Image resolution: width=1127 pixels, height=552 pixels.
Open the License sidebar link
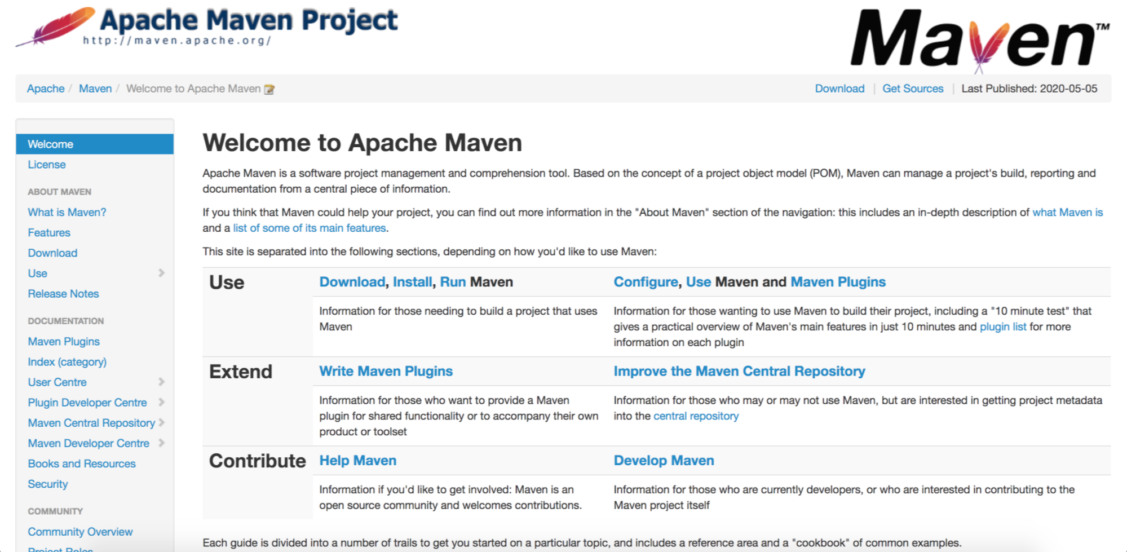[x=47, y=165]
